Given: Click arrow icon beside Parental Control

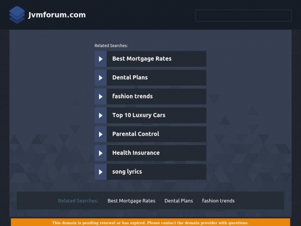Looking at the screenshot, I should (101, 134).
